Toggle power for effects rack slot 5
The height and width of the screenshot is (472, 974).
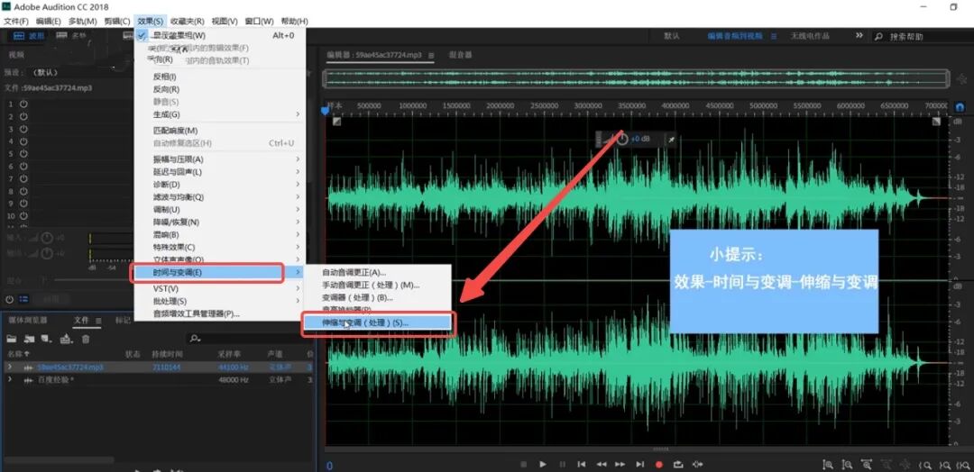23,154
